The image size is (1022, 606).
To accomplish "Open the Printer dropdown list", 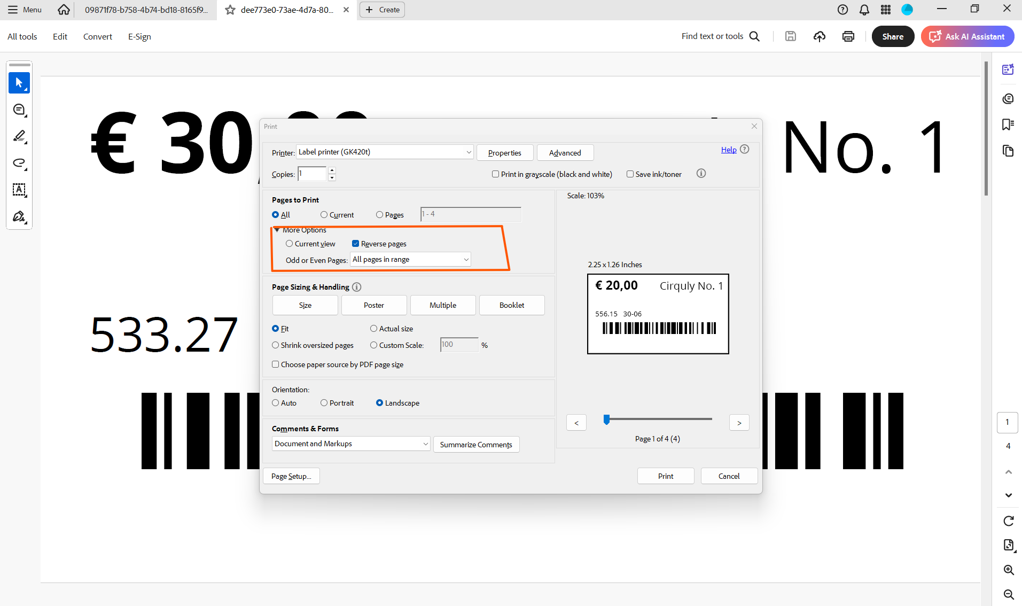I will (385, 152).
